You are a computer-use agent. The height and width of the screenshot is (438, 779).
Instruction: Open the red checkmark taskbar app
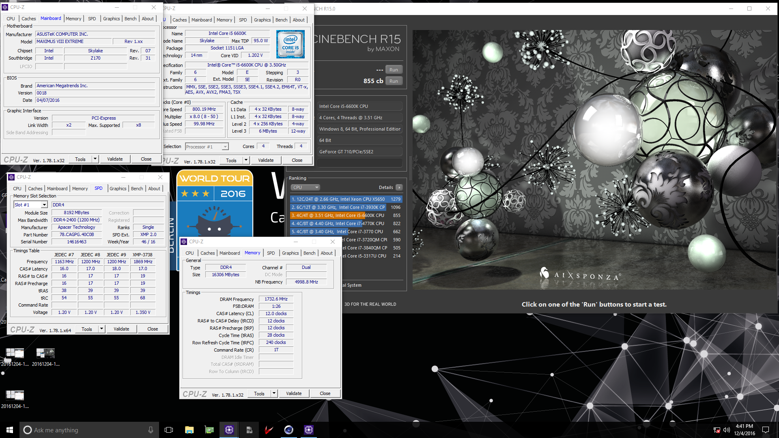pyautogui.click(x=269, y=430)
